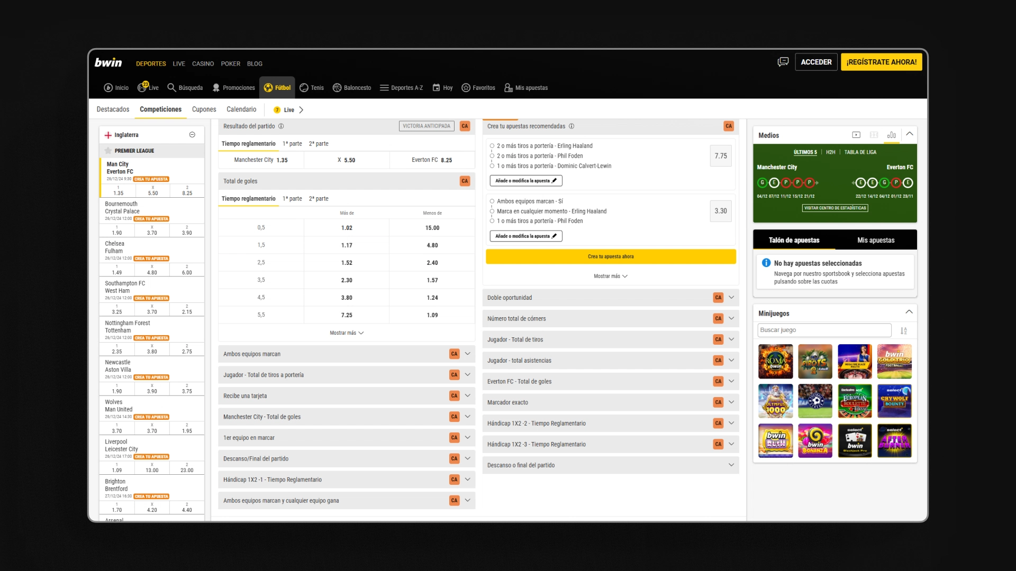Expand Jugador - Total de tiros a portería

click(x=467, y=375)
